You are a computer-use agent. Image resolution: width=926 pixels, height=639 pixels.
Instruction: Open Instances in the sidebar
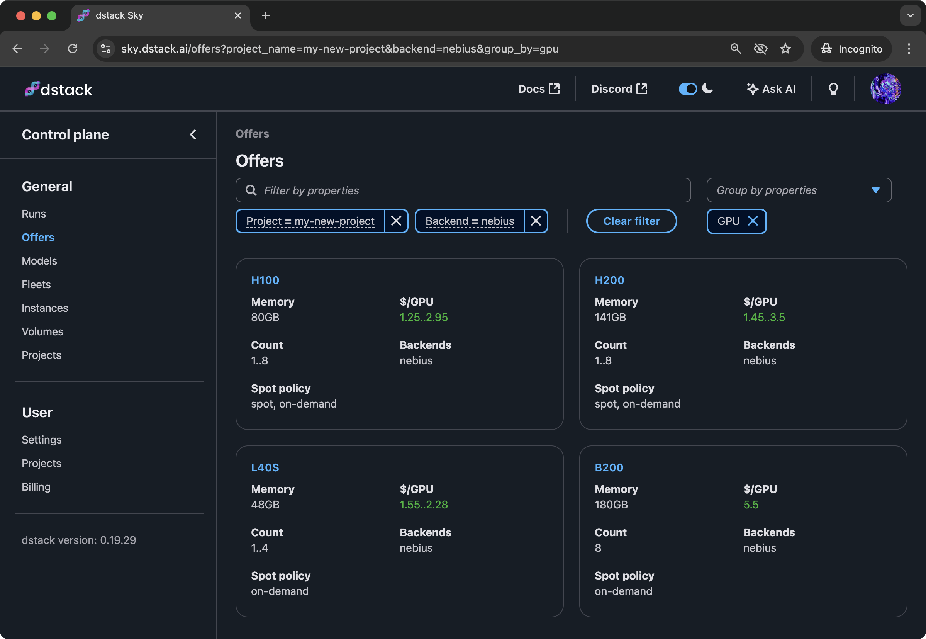click(45, 308)
